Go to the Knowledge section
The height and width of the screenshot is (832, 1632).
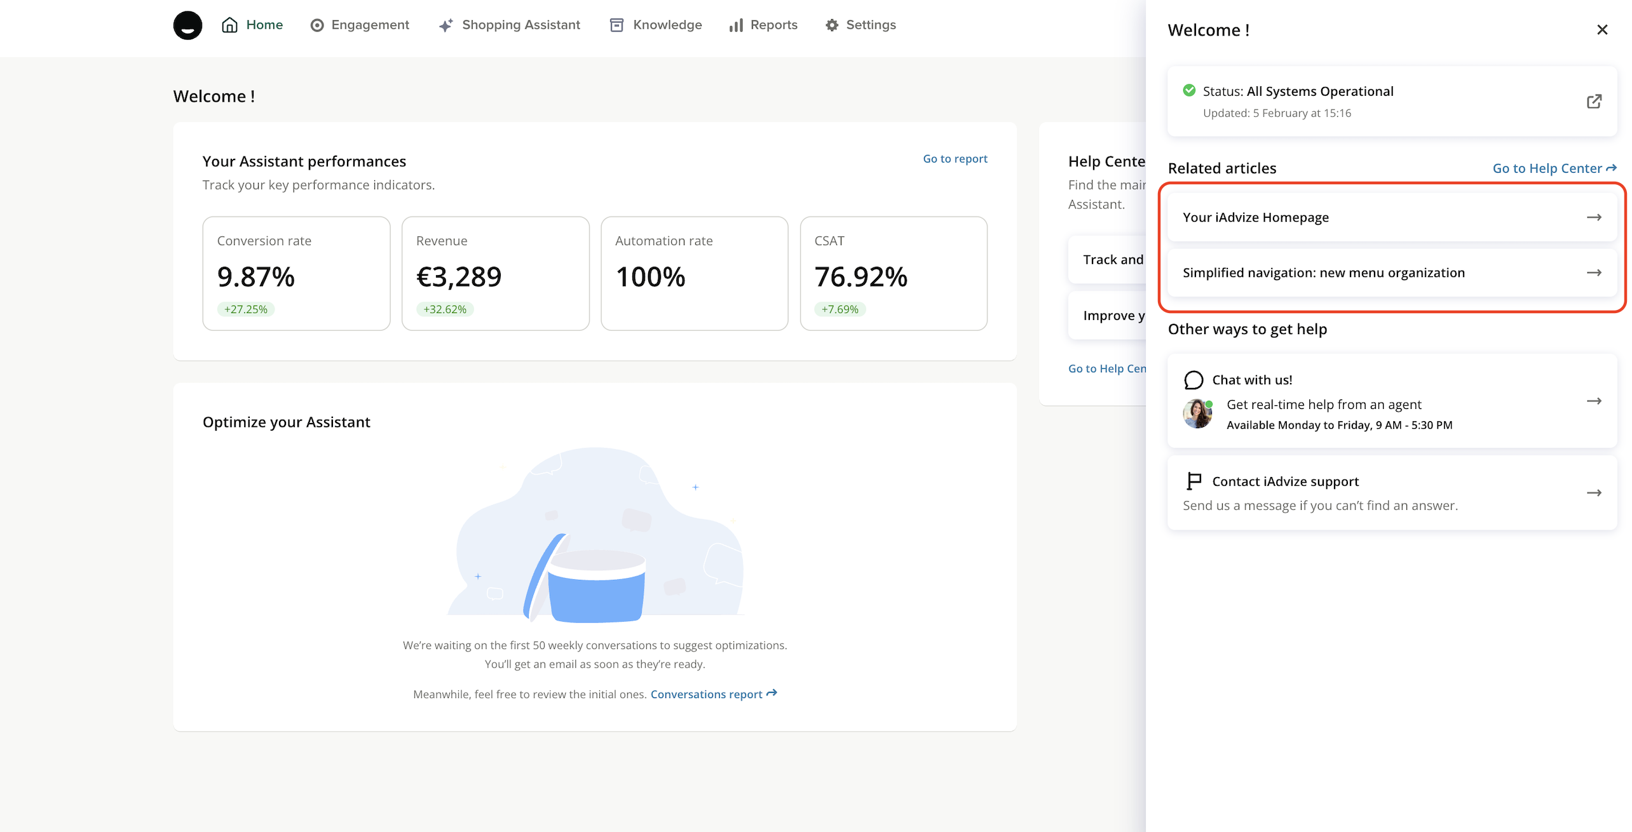pyautogui.click(x=656, y=25)
